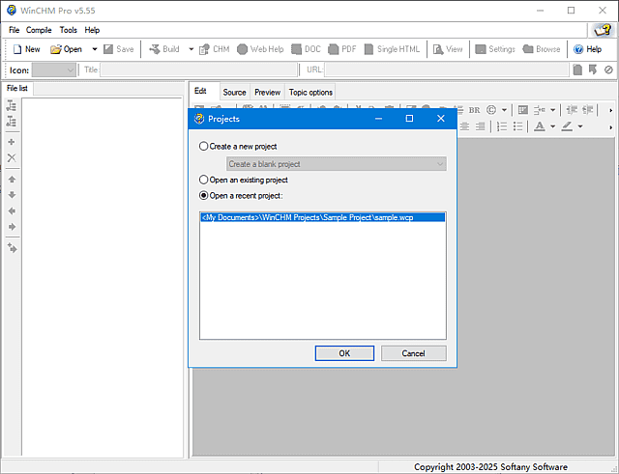
Task: Click Cancel in Projects dialog
Action: tap(413, 353)
